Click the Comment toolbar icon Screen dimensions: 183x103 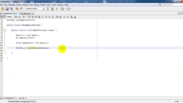71,17
